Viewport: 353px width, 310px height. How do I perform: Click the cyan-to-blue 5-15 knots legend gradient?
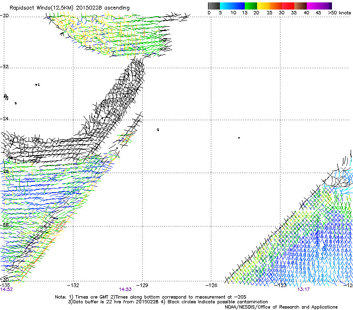click(232, 6)
